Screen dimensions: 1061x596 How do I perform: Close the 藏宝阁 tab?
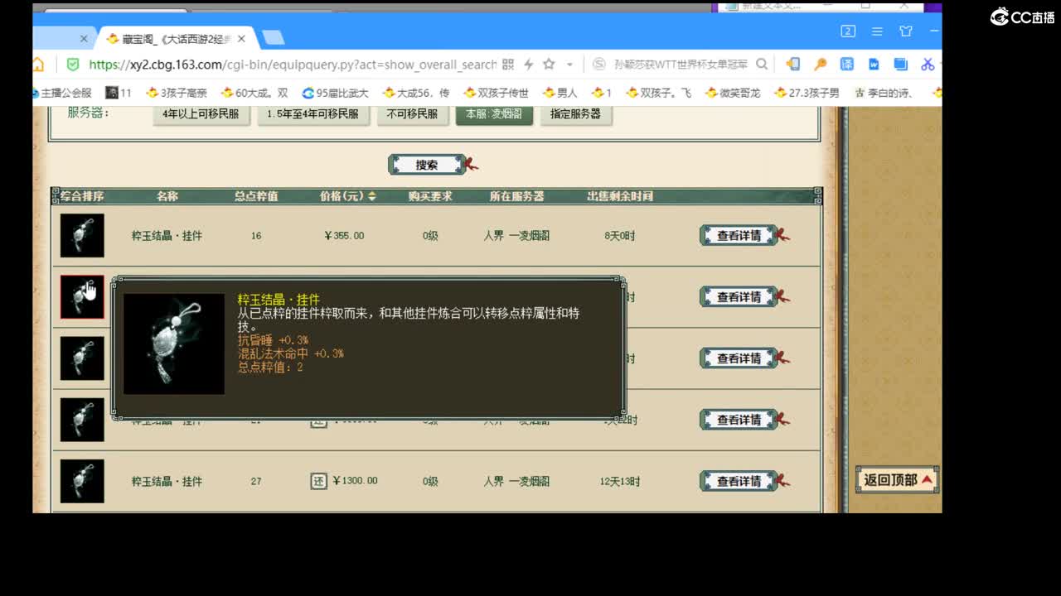241,38
